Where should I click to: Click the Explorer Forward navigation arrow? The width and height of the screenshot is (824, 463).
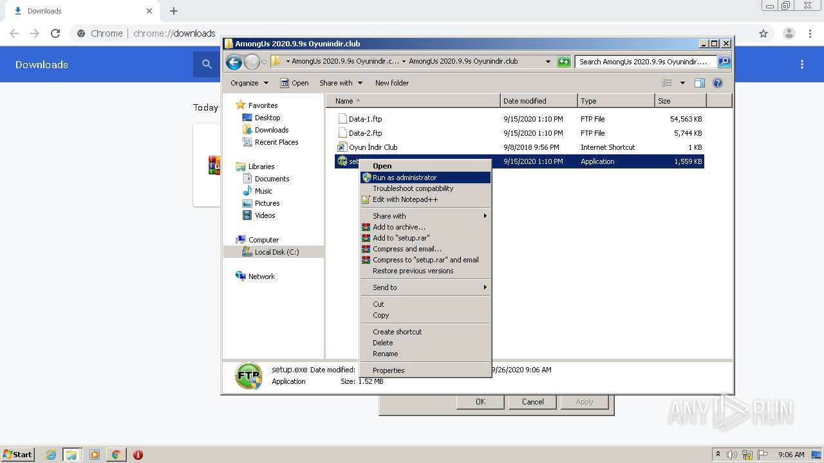(x=252, y=62)
